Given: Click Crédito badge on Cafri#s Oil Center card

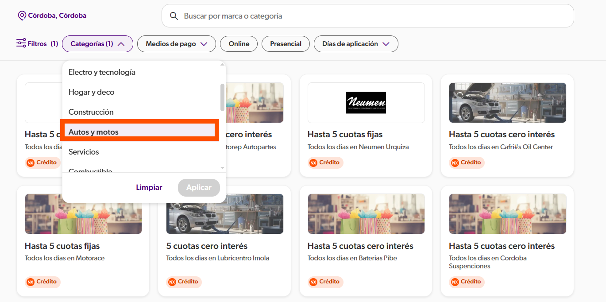Looking at the screenshot, I should 467,163.
